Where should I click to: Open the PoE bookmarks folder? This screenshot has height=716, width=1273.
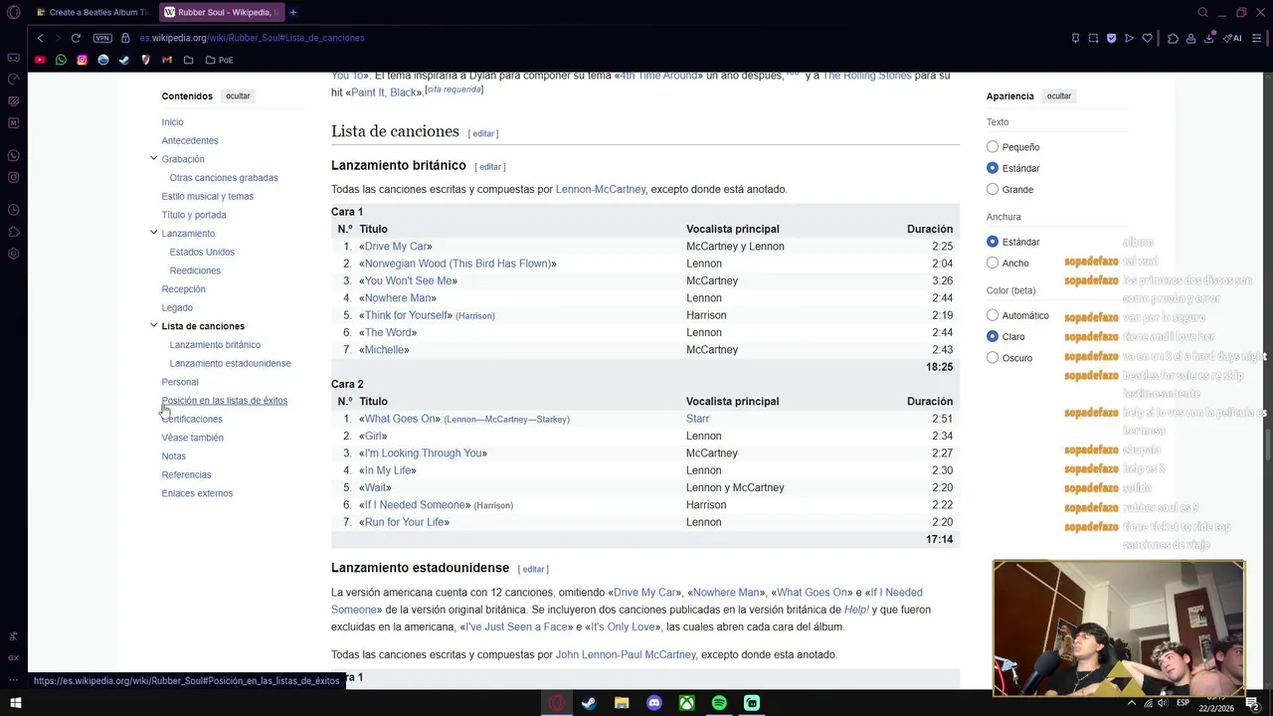pos(219,60)
